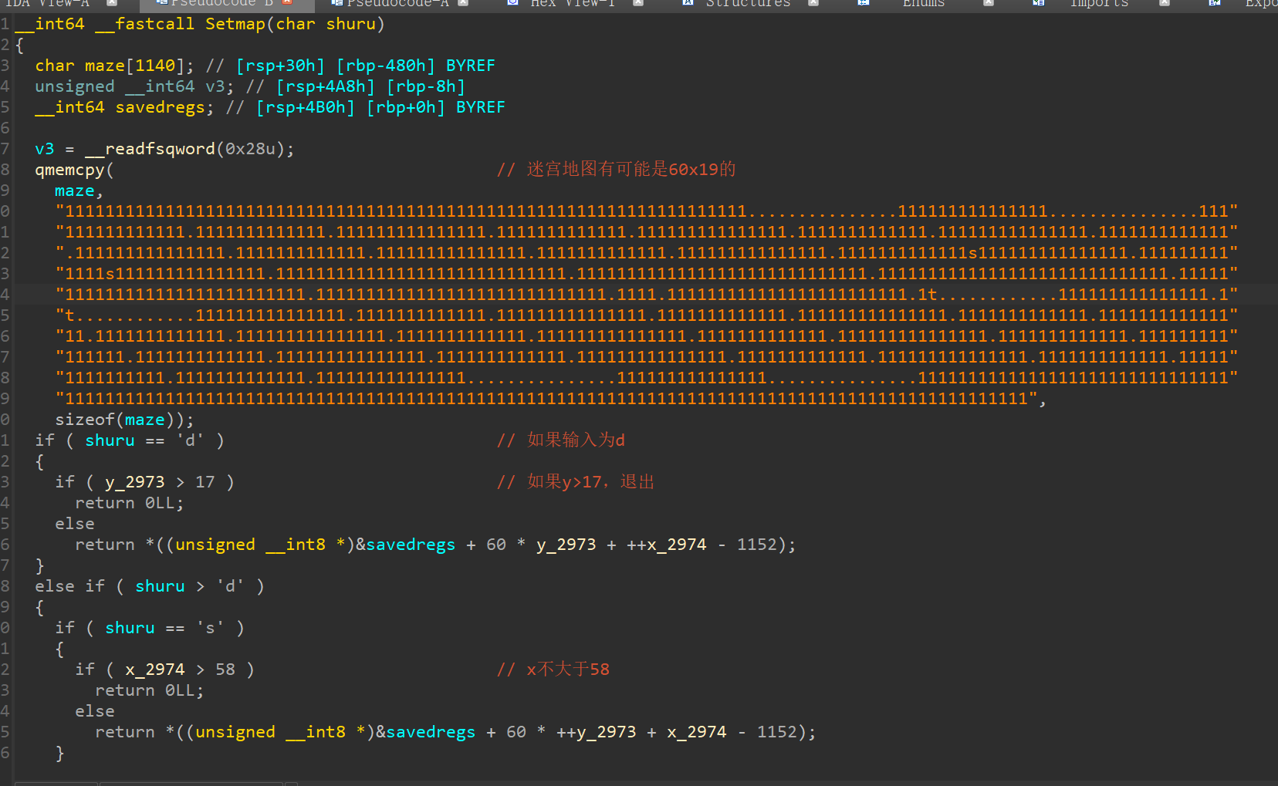The width and height of the screenshot is (1278, 786).
Task: Click the Enums tab icon
Action: [x=864, y=3]
